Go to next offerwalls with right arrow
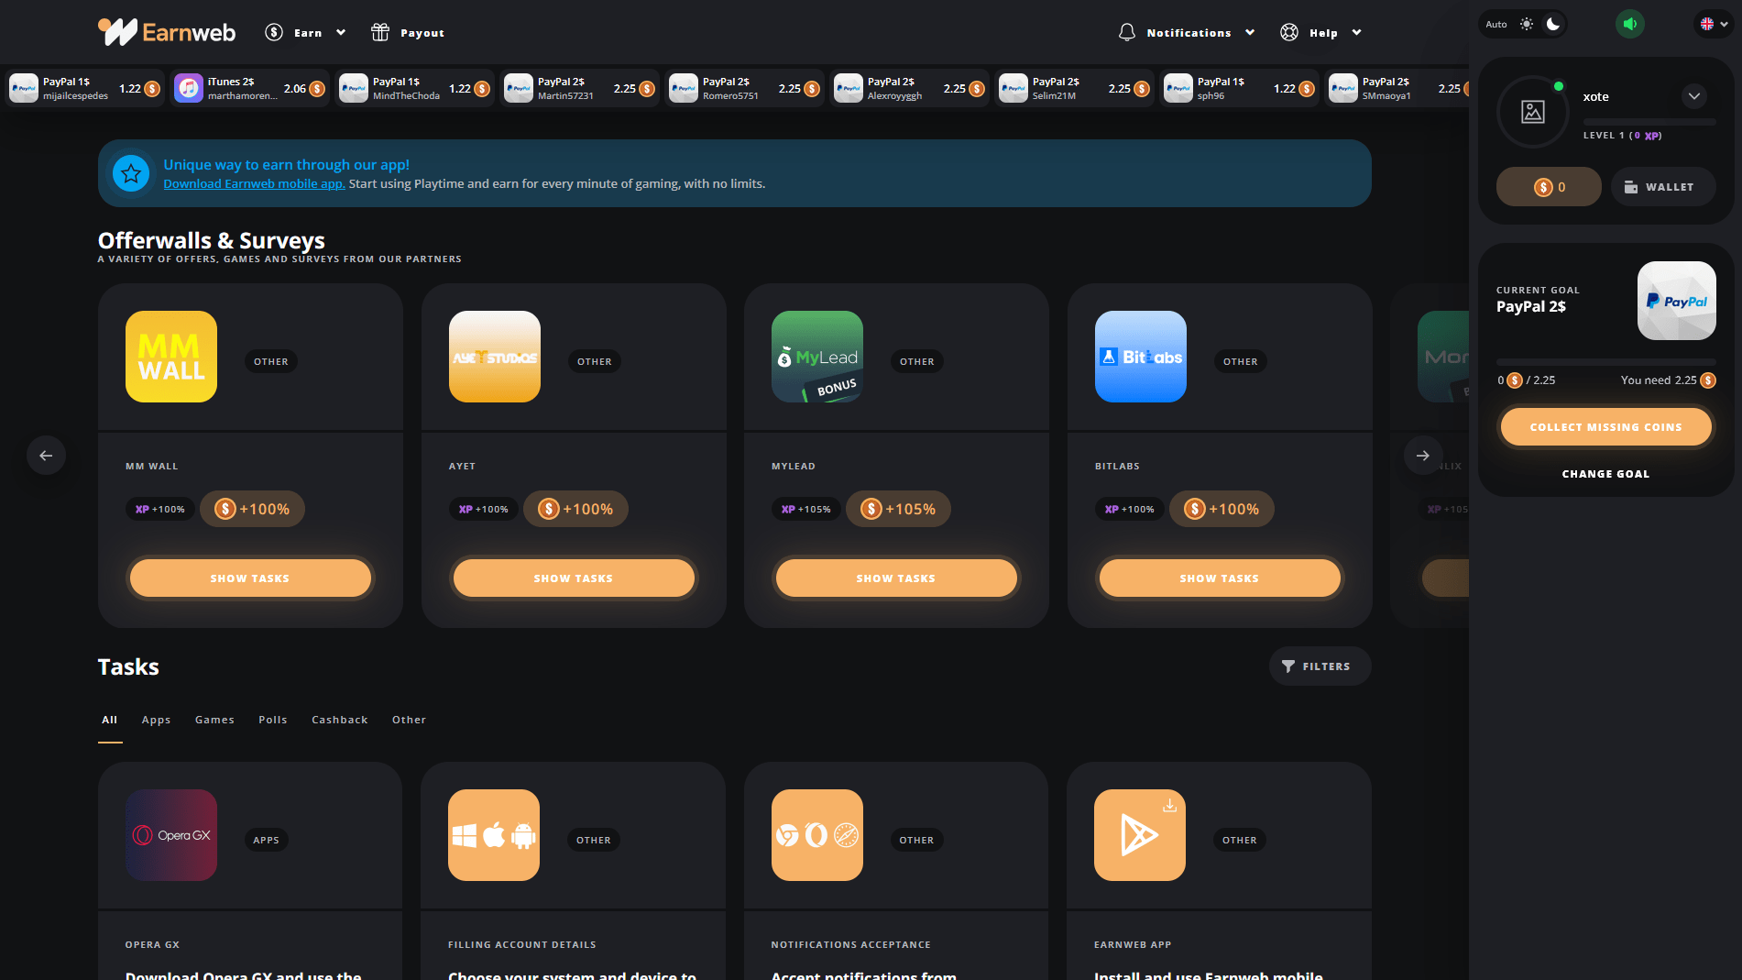Viewport: 1742px width, 980px height. pos(1423,456)
